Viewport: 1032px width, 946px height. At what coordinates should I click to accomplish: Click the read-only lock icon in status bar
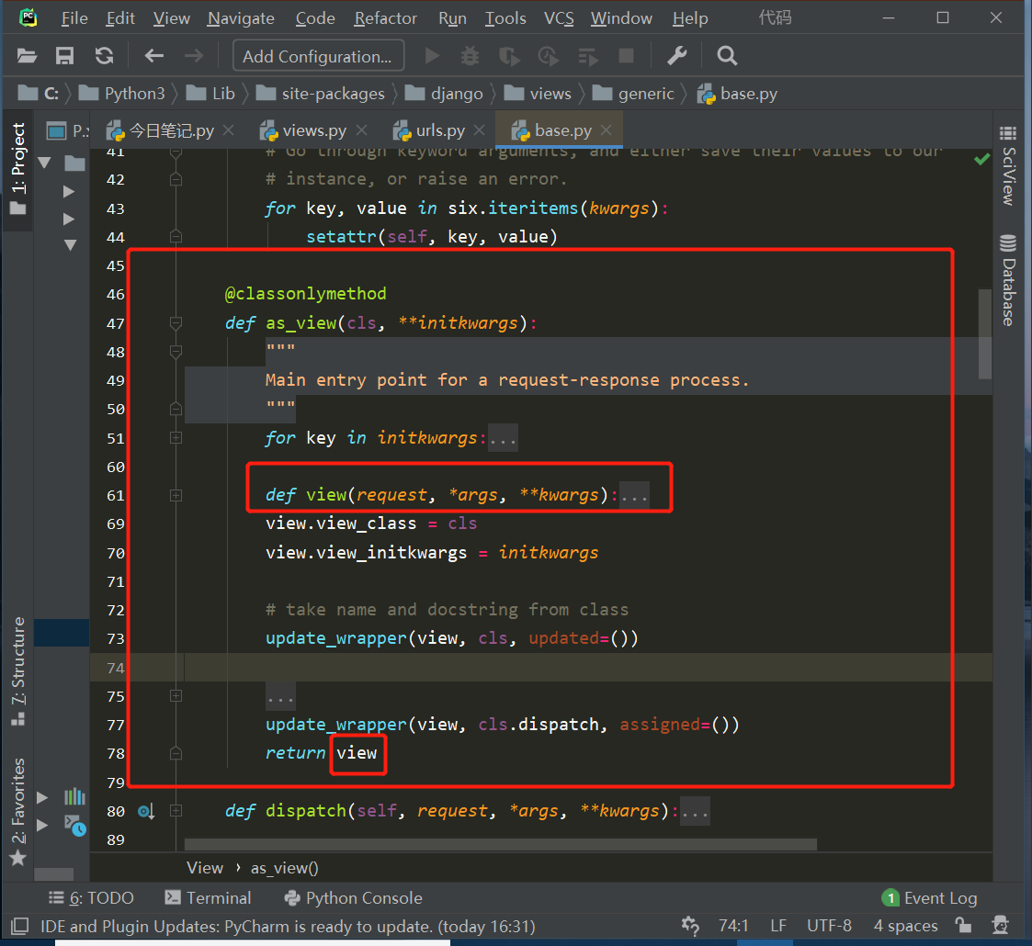click(x=964, y=926)
